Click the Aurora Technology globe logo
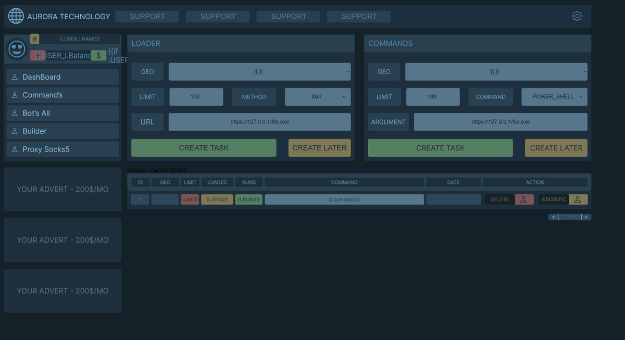The width and height of the screenshot is (625, 340). tap(16, 16)
